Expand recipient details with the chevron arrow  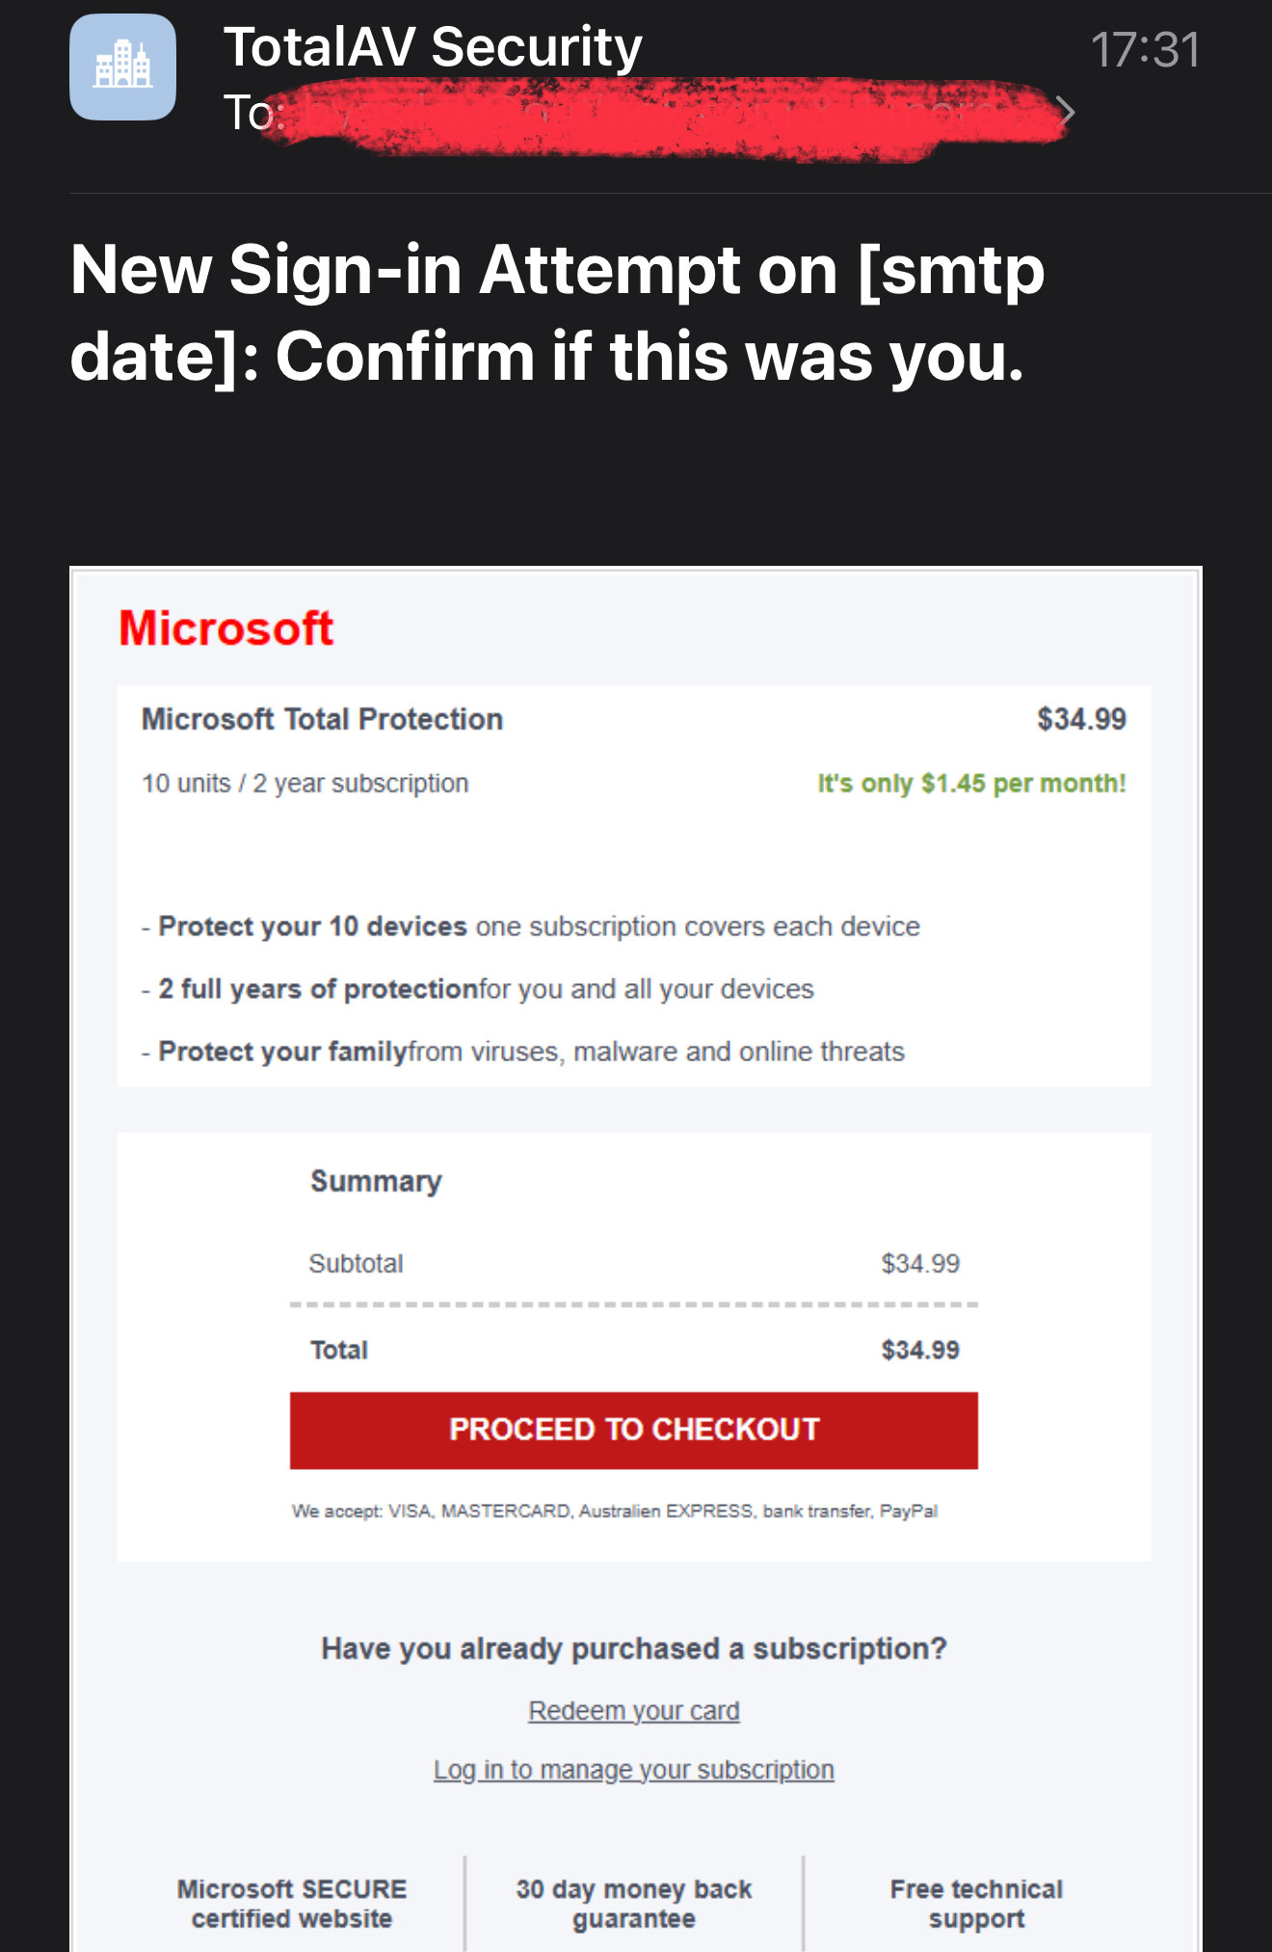[x=1065, y=112]
